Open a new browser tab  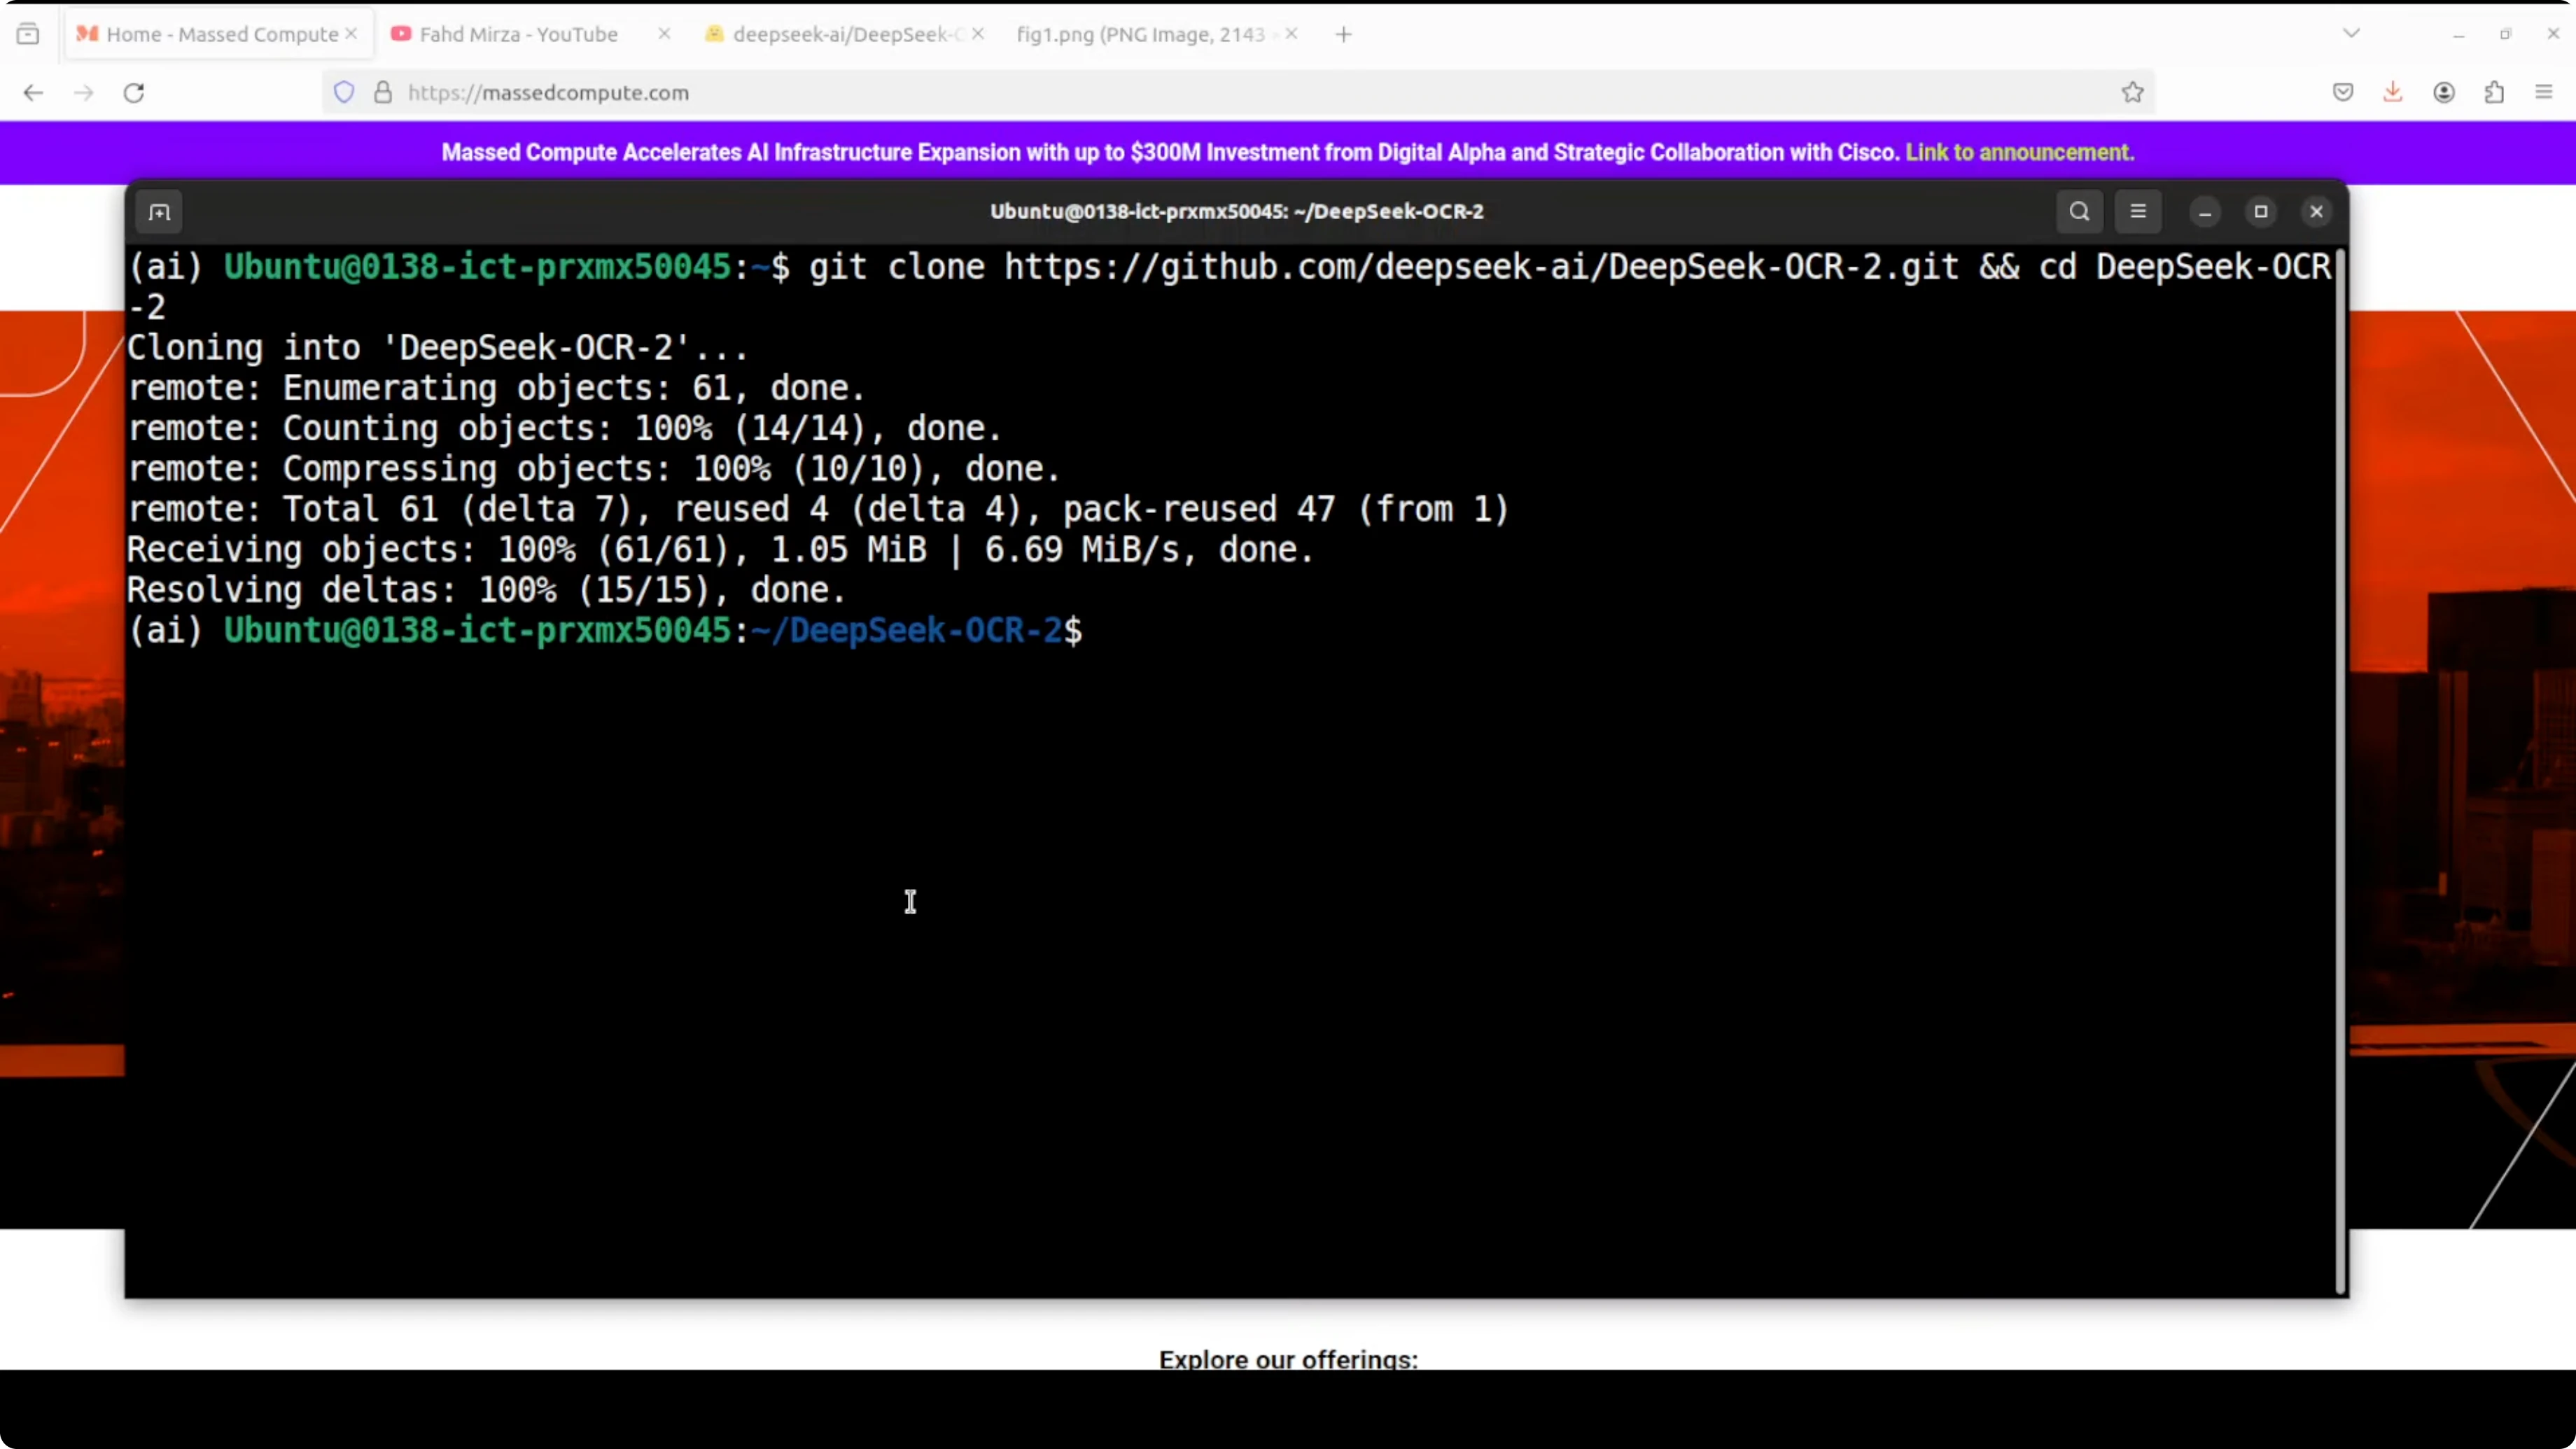click(x=1344, y=35)
